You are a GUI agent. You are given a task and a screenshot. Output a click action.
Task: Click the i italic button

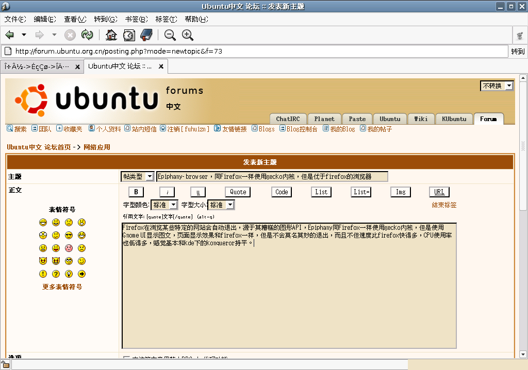coord(167,192)
